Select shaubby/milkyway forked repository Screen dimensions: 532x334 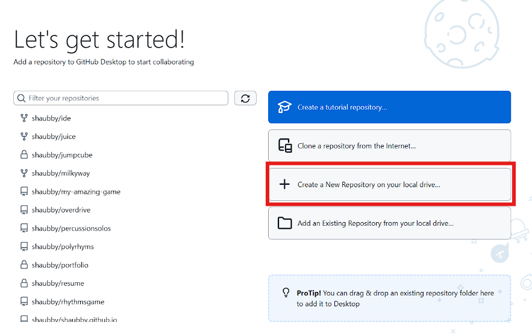60,173
